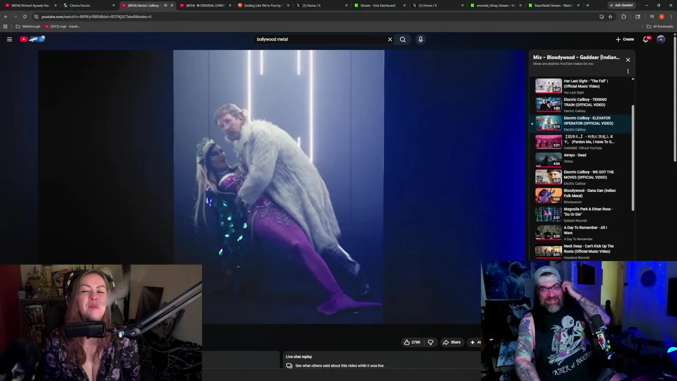Screen dimensions: 677x381
Task: Click the install app icon in address bar
Action: pyautogui.click(x=601, y=16)
